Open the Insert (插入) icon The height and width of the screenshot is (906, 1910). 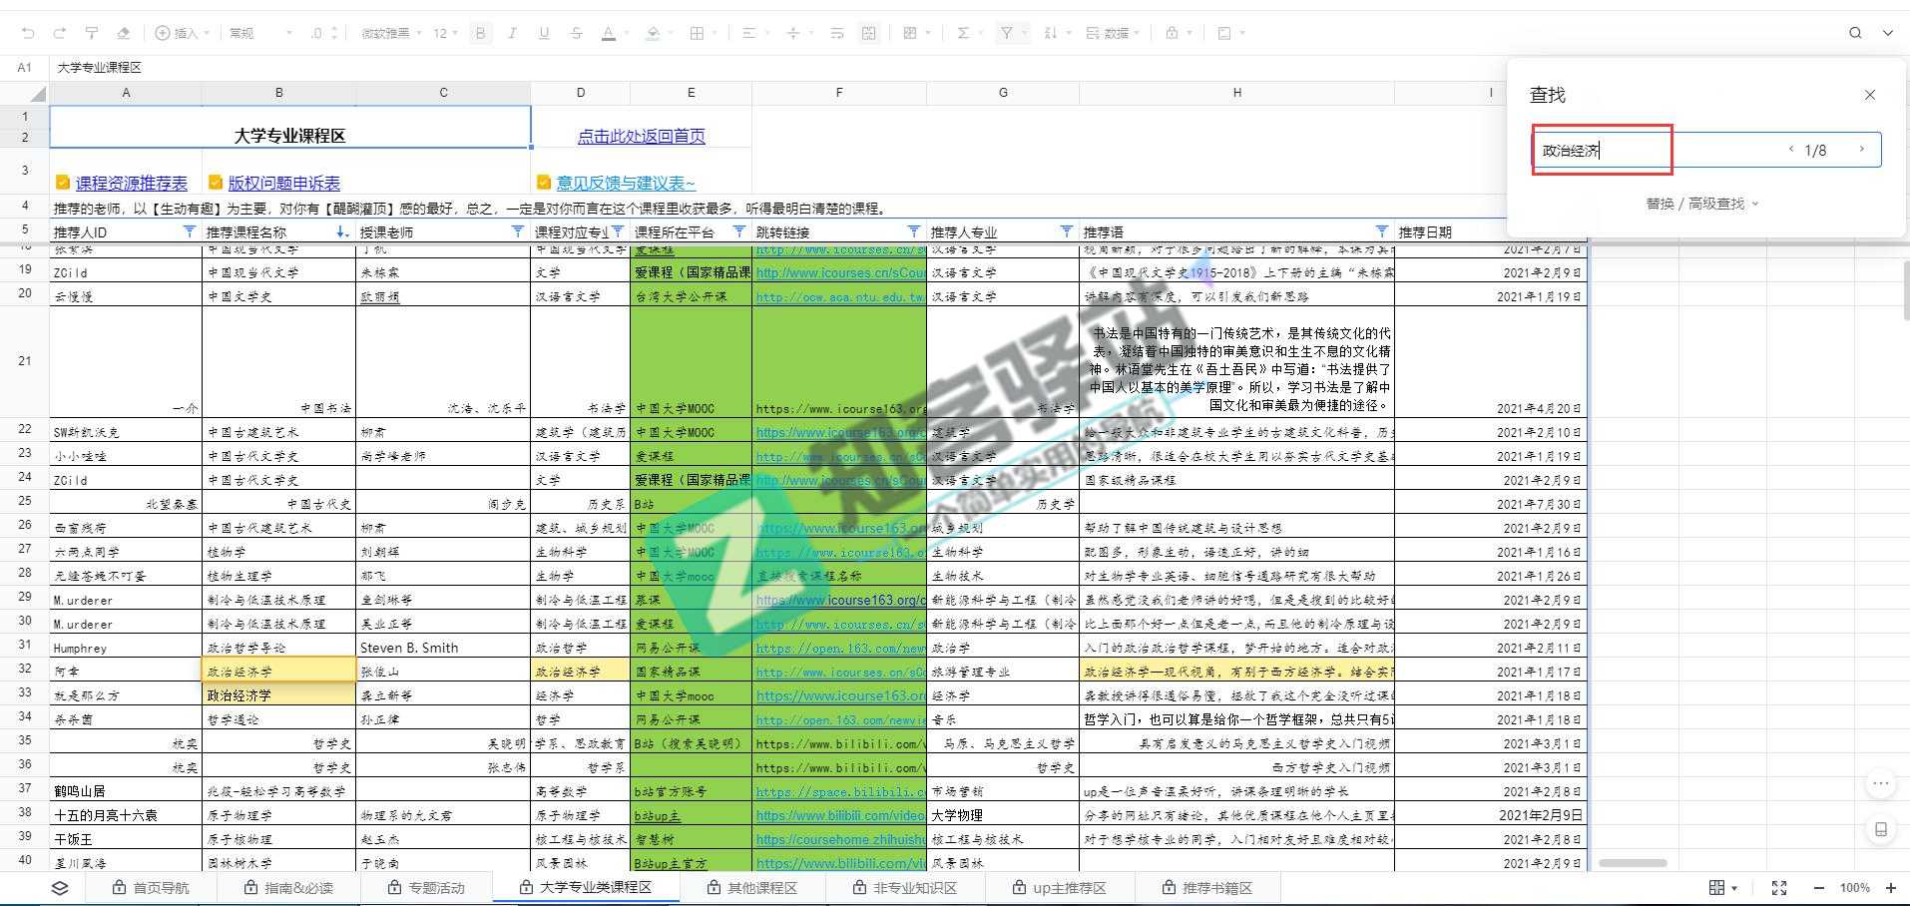[180, 32]
